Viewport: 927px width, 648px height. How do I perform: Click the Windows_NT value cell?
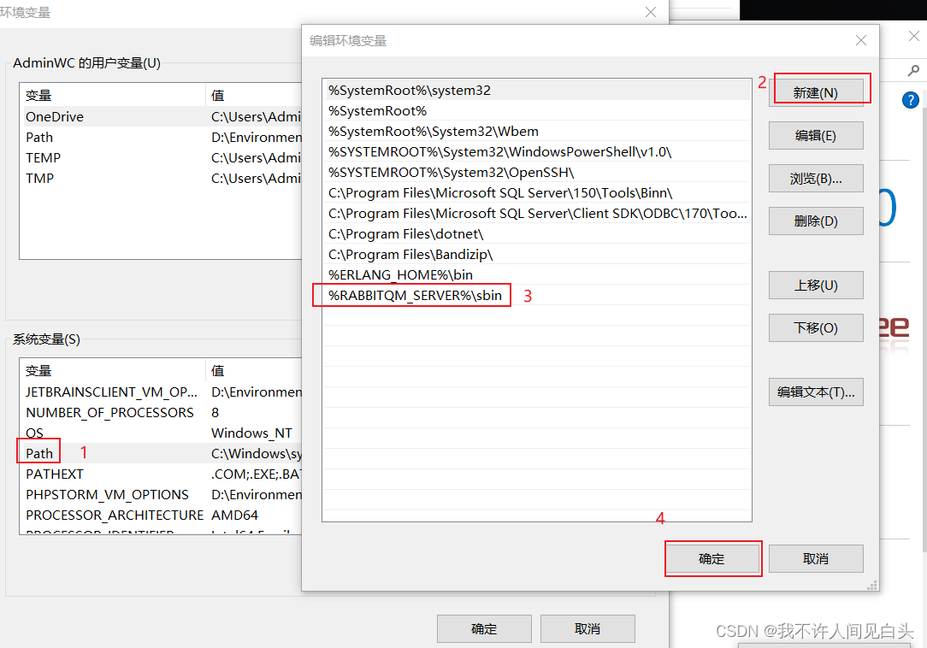252,433
